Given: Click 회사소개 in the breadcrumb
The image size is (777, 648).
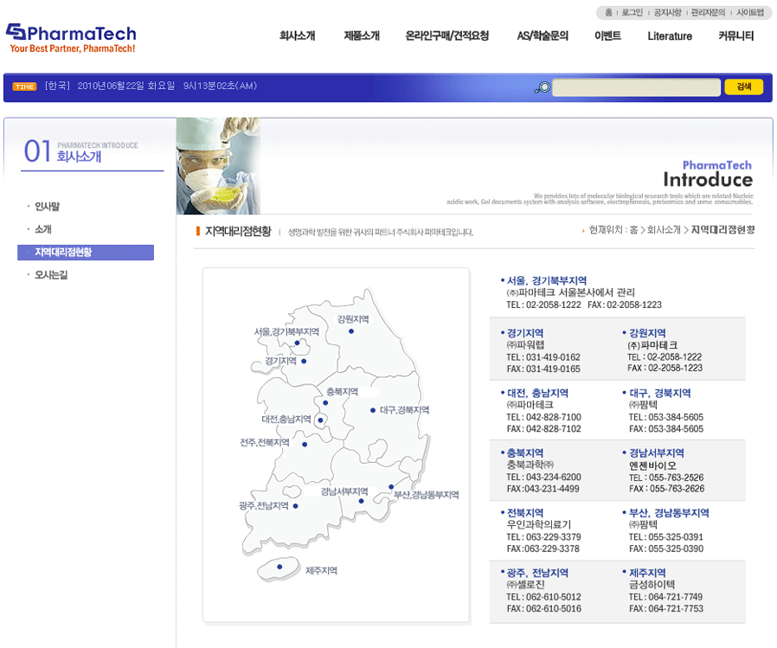Looking at the screenshot, I should (664, 230).
